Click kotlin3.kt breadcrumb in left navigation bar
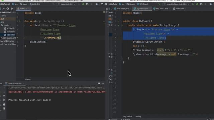Image resolution: width=214 pixels, height=120 pixels. click(x=35, y=4)
